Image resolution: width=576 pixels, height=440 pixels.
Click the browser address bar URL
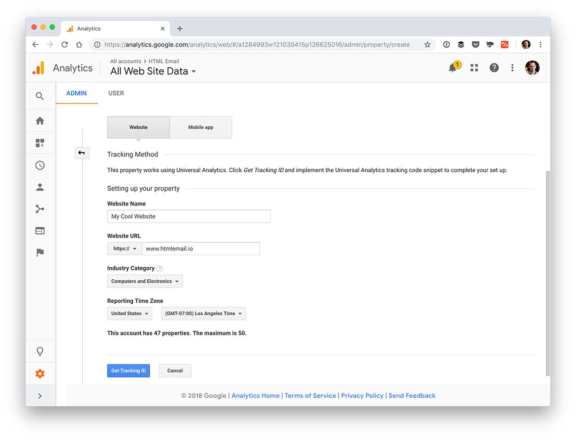coord(257,45)
